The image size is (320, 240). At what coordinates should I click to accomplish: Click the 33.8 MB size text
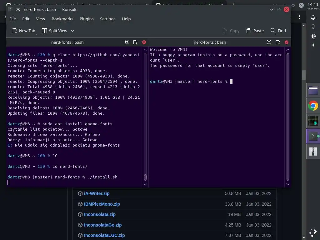point(233,204)
